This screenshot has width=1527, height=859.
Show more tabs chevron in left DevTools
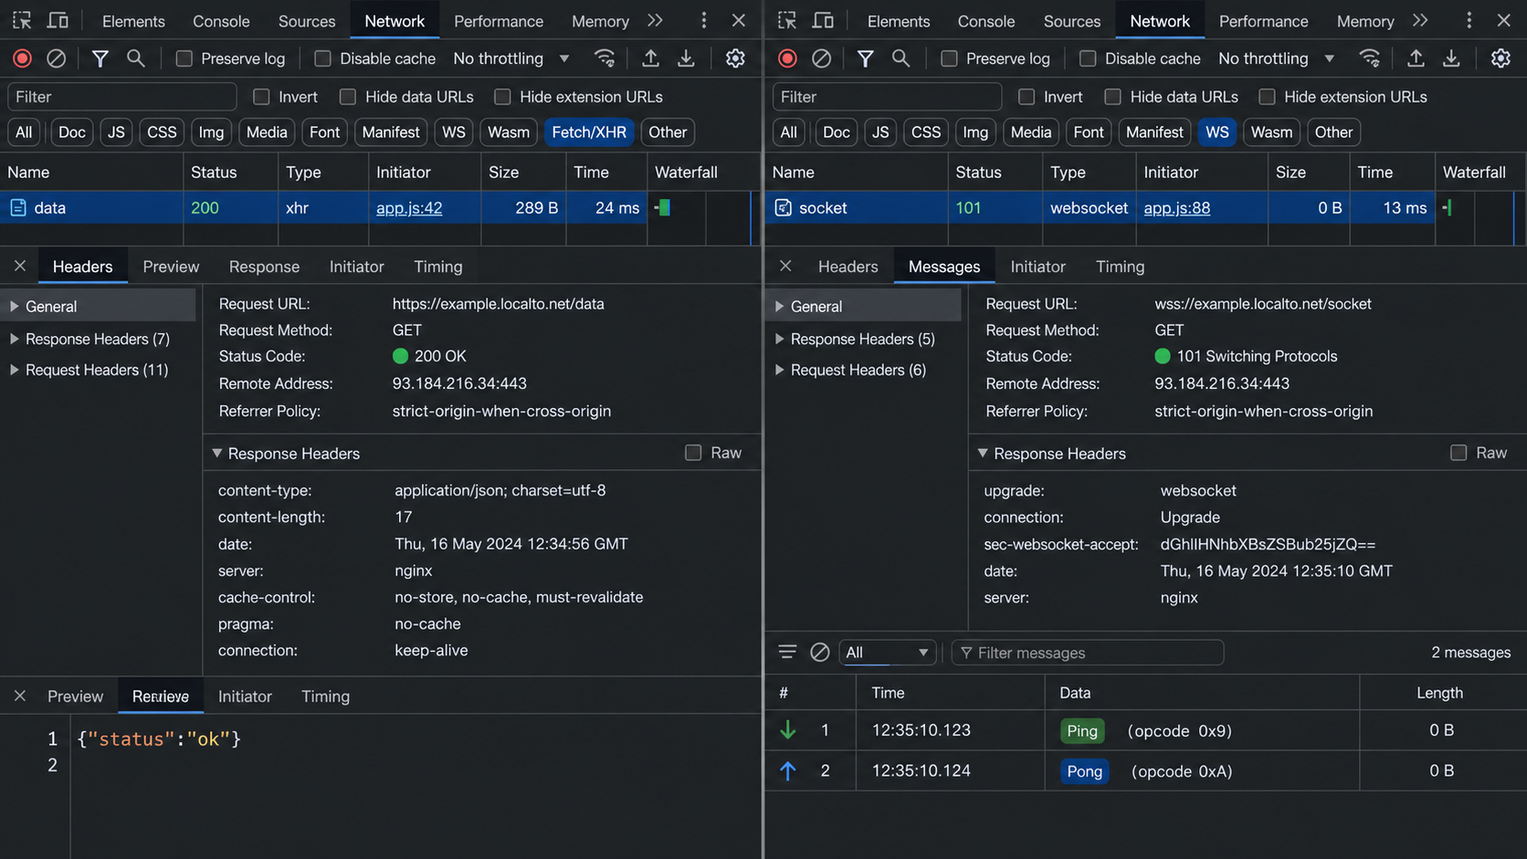(655, 20)
